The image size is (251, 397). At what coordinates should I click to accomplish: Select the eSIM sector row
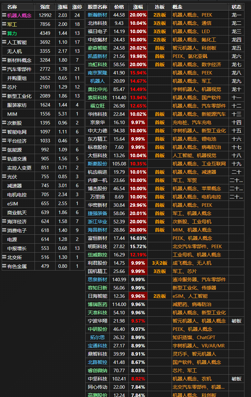tap(43, 203)
